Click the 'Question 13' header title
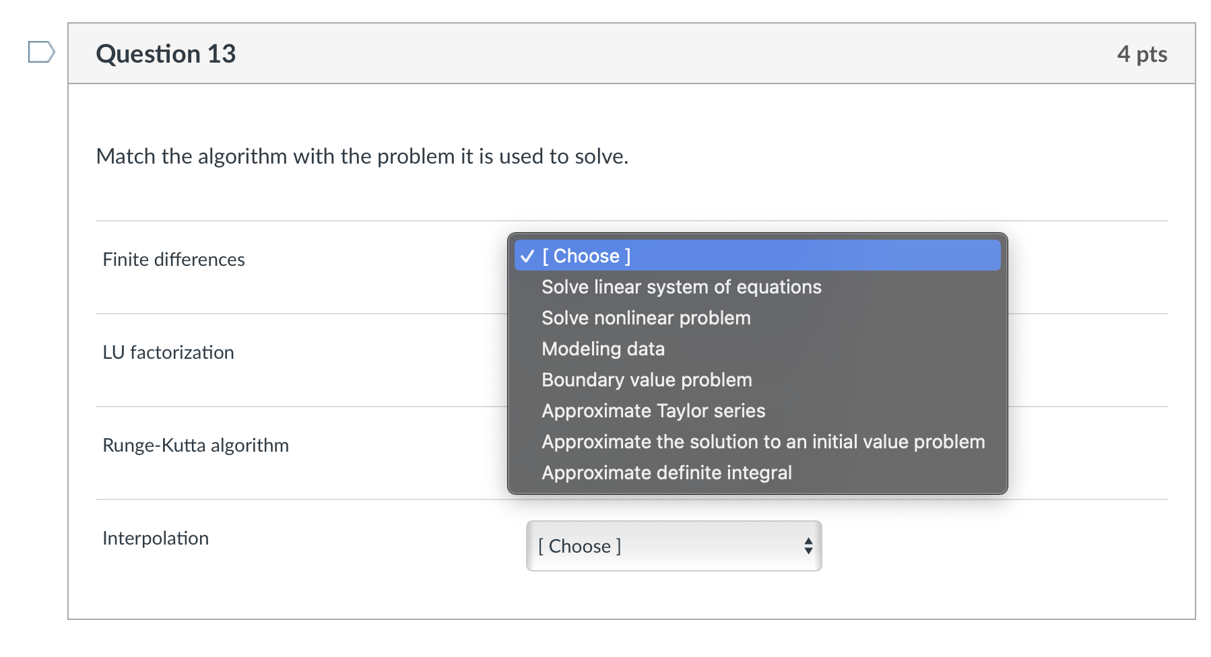The width and height of the screenshot is (1211, 657). coord(166,54)
